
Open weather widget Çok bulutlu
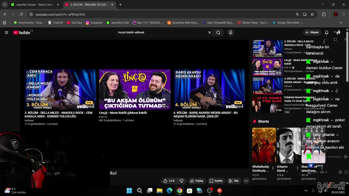tap(16, 190)
